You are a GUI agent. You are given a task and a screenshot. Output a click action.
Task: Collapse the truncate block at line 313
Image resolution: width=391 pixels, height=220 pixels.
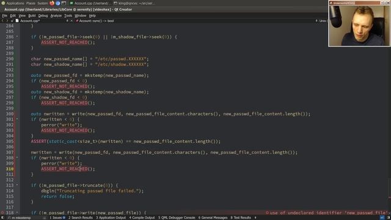[x=17, y=185]
